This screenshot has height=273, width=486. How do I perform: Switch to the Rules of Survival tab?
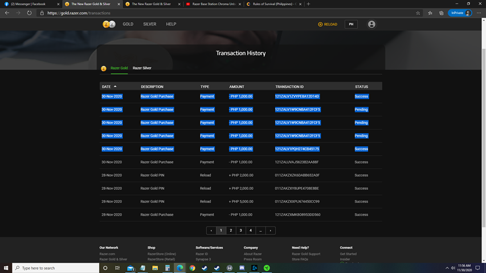274,4
